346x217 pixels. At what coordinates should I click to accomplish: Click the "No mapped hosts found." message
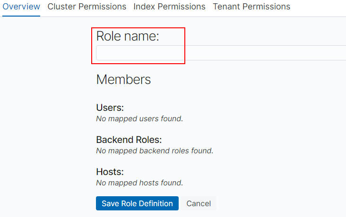pos(139,183)
